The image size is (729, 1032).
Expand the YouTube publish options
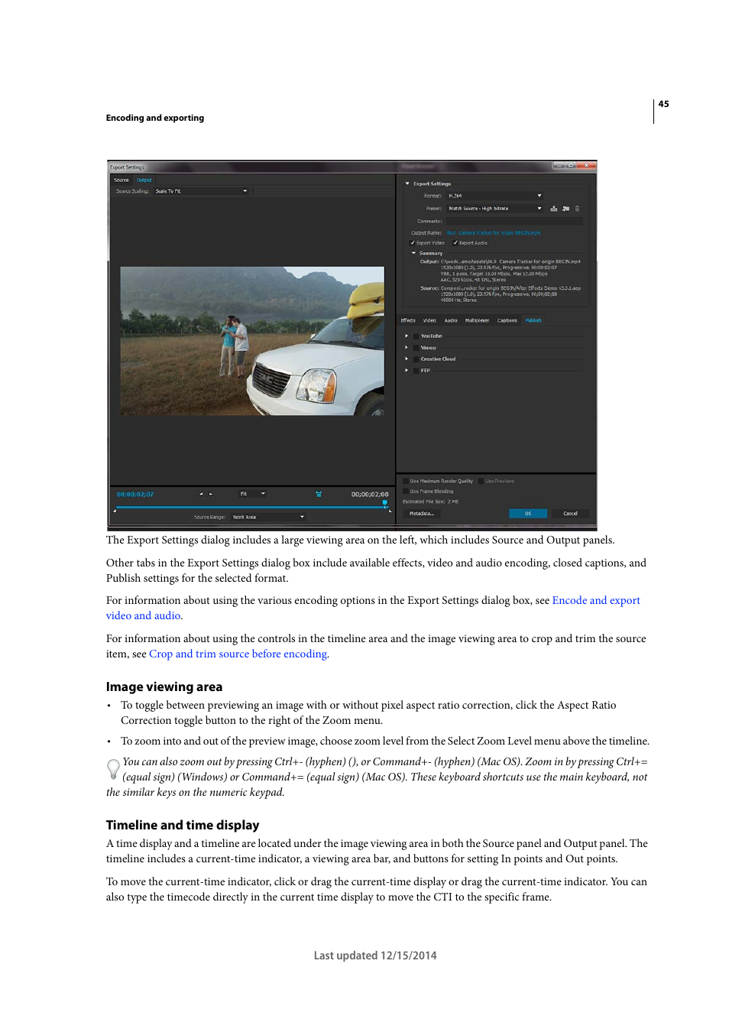(x=407, y=336)
